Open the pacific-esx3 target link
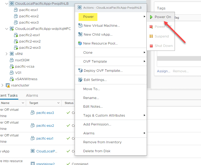Image resolution: width=201 pixels, height=165 pixels. 45,113
